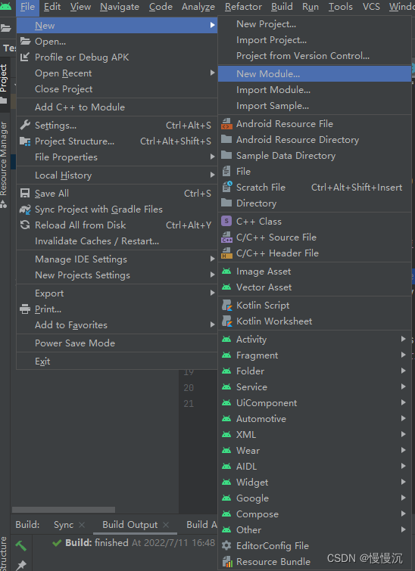415x571 pixels.
Task: Click the Open folder icon in File menu
Action: (x=25, y=41)
